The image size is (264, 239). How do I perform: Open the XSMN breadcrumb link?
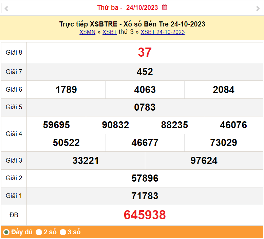coord(87,32)
